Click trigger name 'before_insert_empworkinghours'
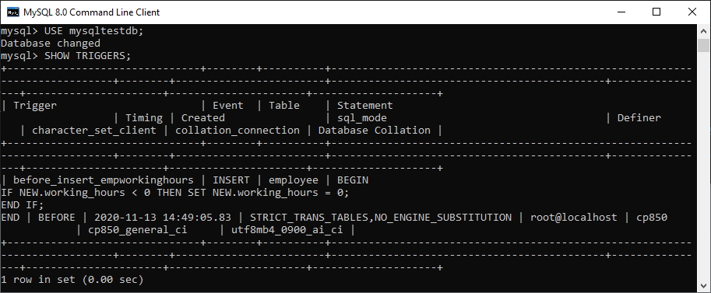Viewport: 711px width, 293px height. 104,180
